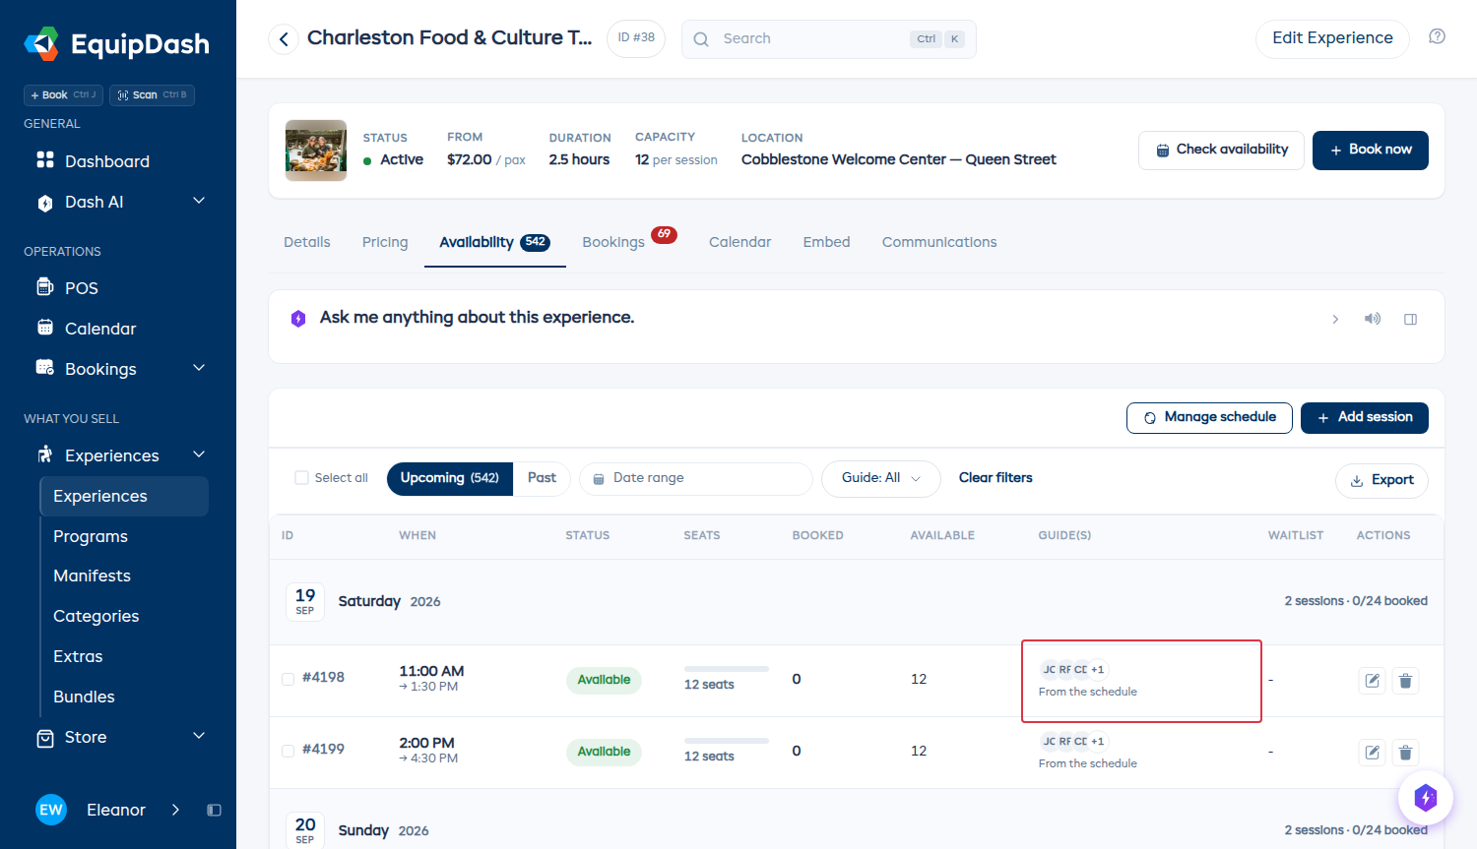The width and height of the screenshot is (1477, 849).
Task: Delete session #4199 with trash icon
Action: (1405, 753)
